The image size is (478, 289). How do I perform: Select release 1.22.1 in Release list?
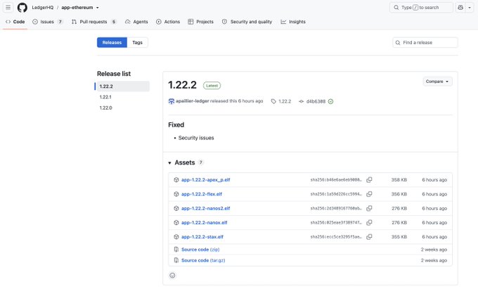coord(105,97)
